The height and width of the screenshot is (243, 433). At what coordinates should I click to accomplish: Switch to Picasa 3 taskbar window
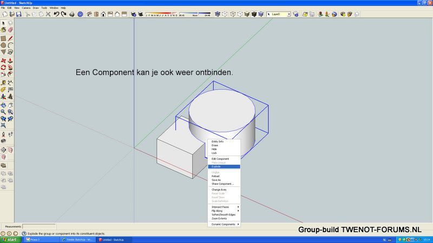42,240
